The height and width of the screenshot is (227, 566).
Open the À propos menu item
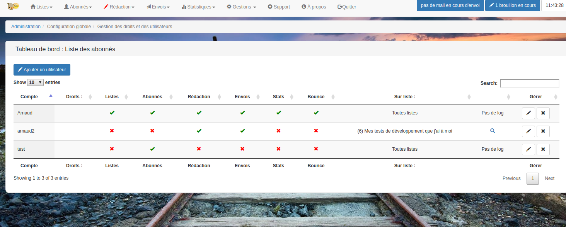(x=314, y=7)
